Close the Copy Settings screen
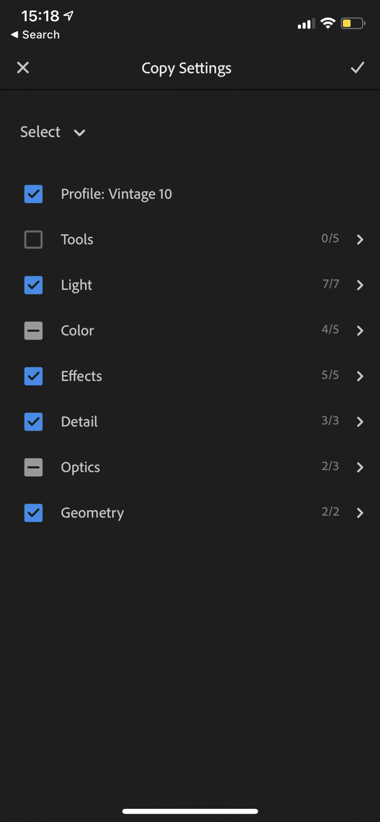 [x=23, y=68]
